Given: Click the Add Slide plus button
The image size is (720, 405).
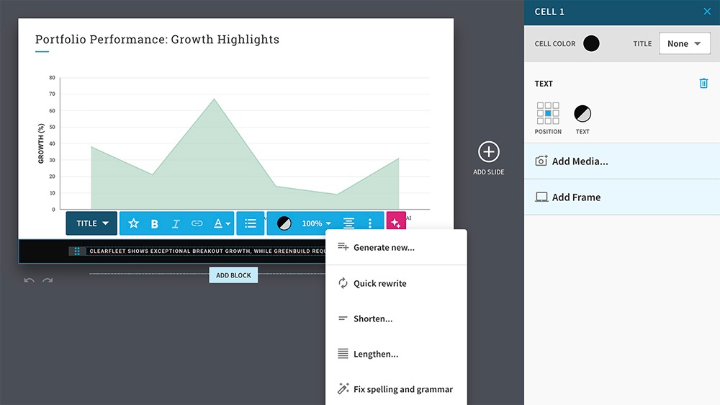Looking at the screenshot, I should tap(489, 152).
